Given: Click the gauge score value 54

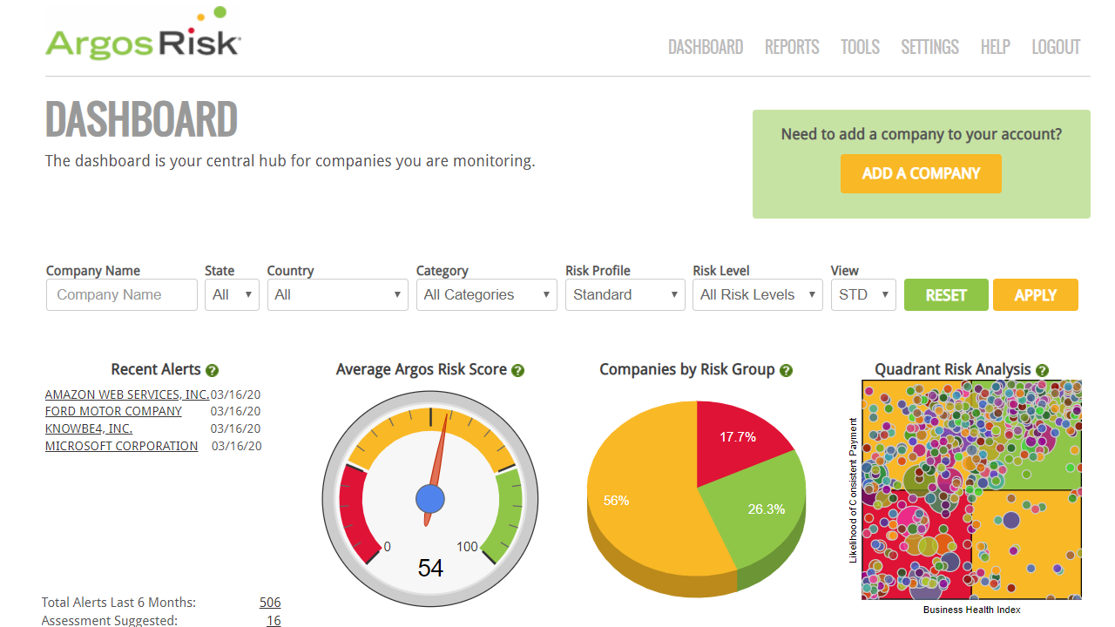Looking at the screenshot, I should tap(430, 569).
